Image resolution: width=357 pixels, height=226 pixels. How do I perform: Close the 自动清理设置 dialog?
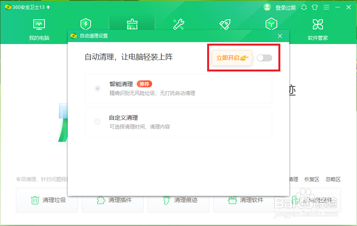(280, 36)
